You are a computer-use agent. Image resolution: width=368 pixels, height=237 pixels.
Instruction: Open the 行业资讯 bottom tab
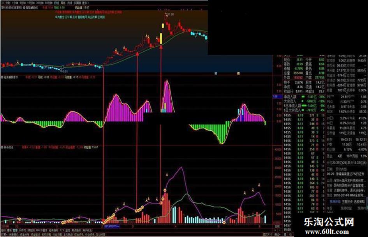coord(90,234)
